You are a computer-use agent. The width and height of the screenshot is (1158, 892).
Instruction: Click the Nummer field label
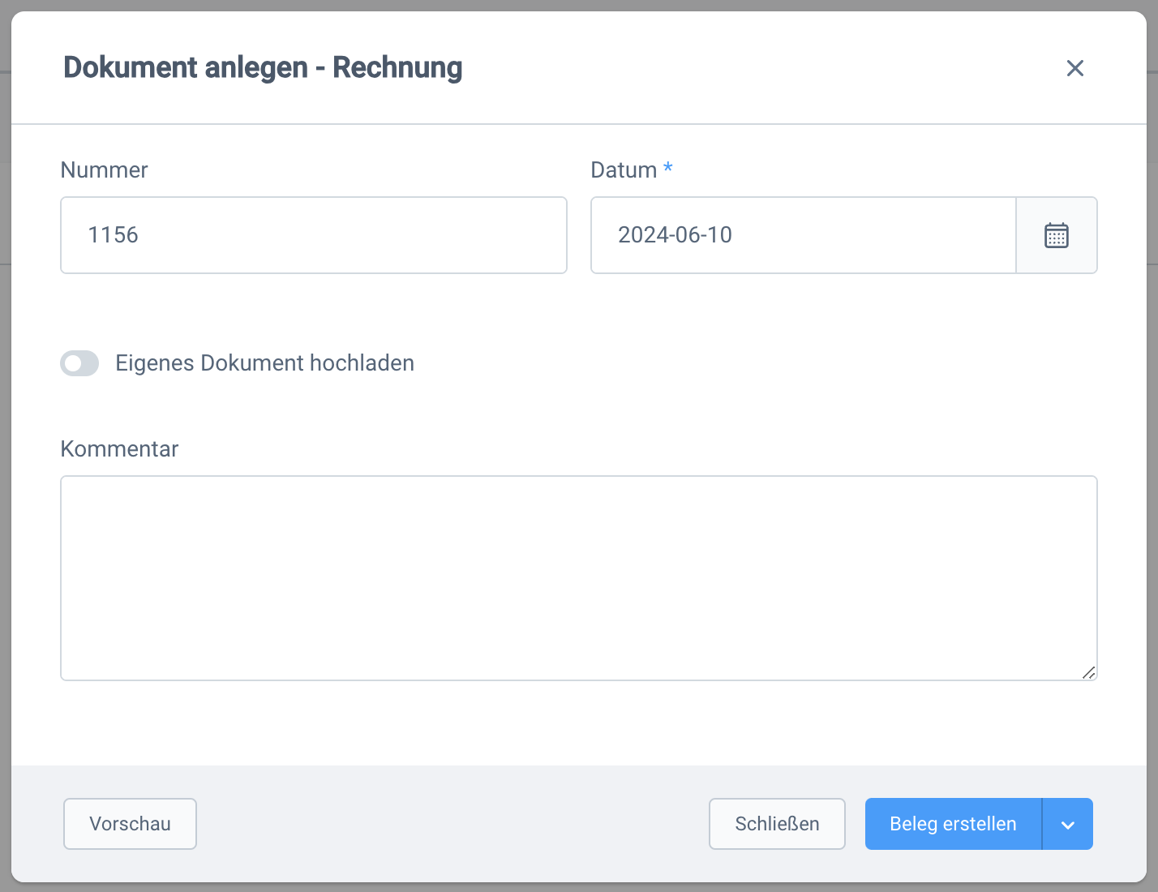[x=104, y=170]
